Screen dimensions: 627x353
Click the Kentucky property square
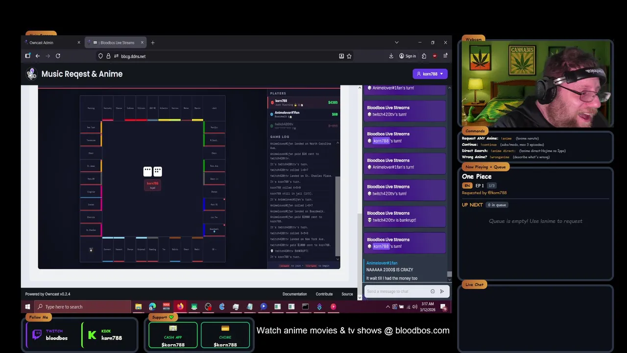pos(107,108)
